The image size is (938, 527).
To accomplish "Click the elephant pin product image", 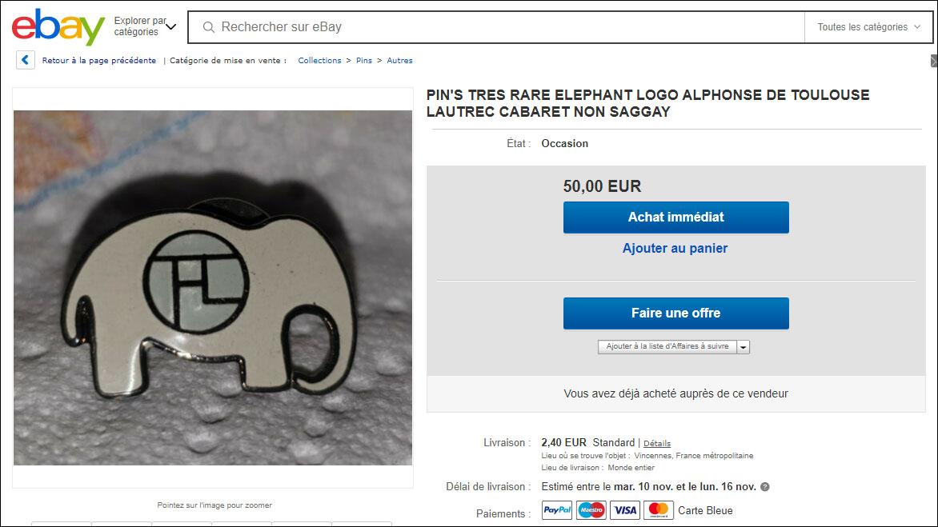I will coord(213,287).
